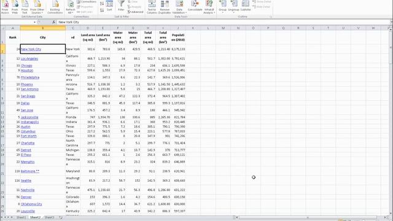Open the New York City link
Image resolution: width=393 pixels, height=221 pixels.
tap(31, 49)
